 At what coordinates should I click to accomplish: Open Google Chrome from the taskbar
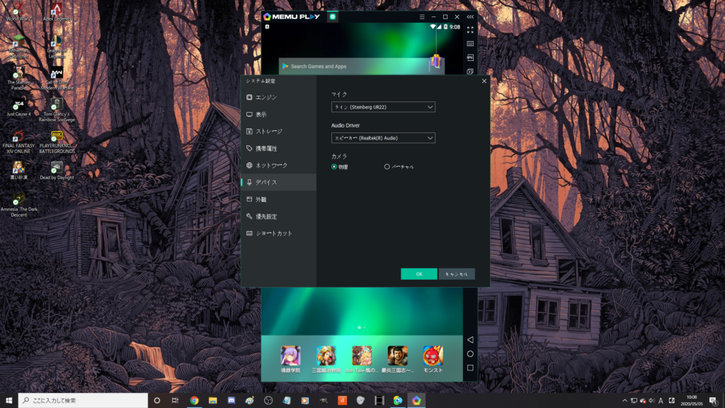tap(194, 401)
